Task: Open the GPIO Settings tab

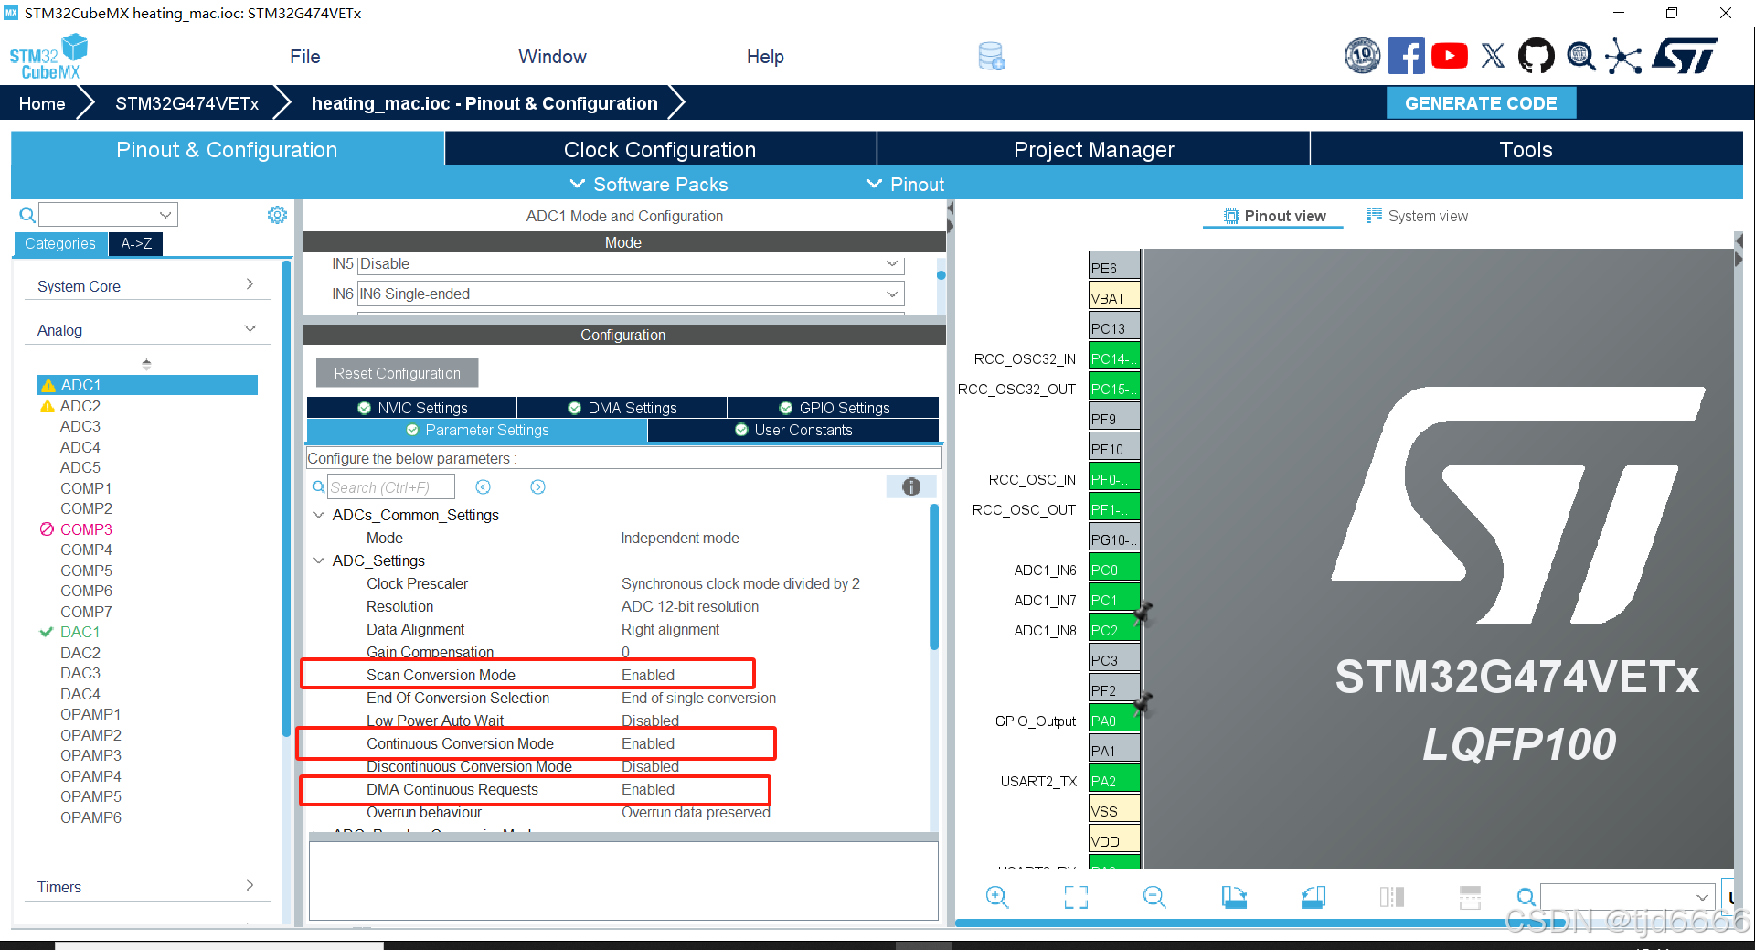Action: pyautogui.click(x=834, y=408)
